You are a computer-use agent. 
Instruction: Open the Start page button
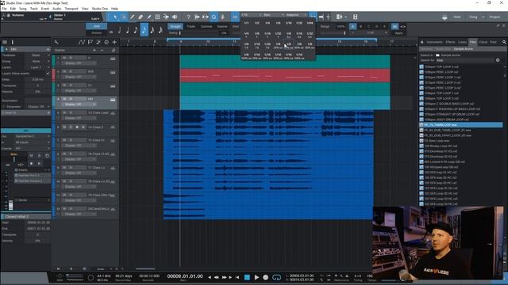(x=457, y=17)
